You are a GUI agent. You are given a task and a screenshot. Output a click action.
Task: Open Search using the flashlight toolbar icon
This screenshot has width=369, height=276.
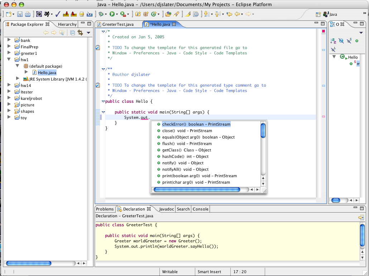pos(177,14)
